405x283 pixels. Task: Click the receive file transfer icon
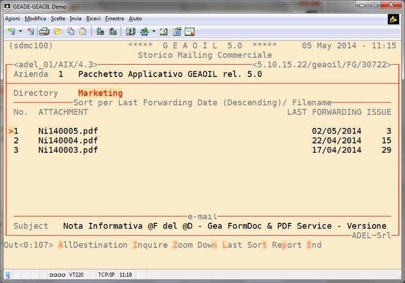[113, 31]
